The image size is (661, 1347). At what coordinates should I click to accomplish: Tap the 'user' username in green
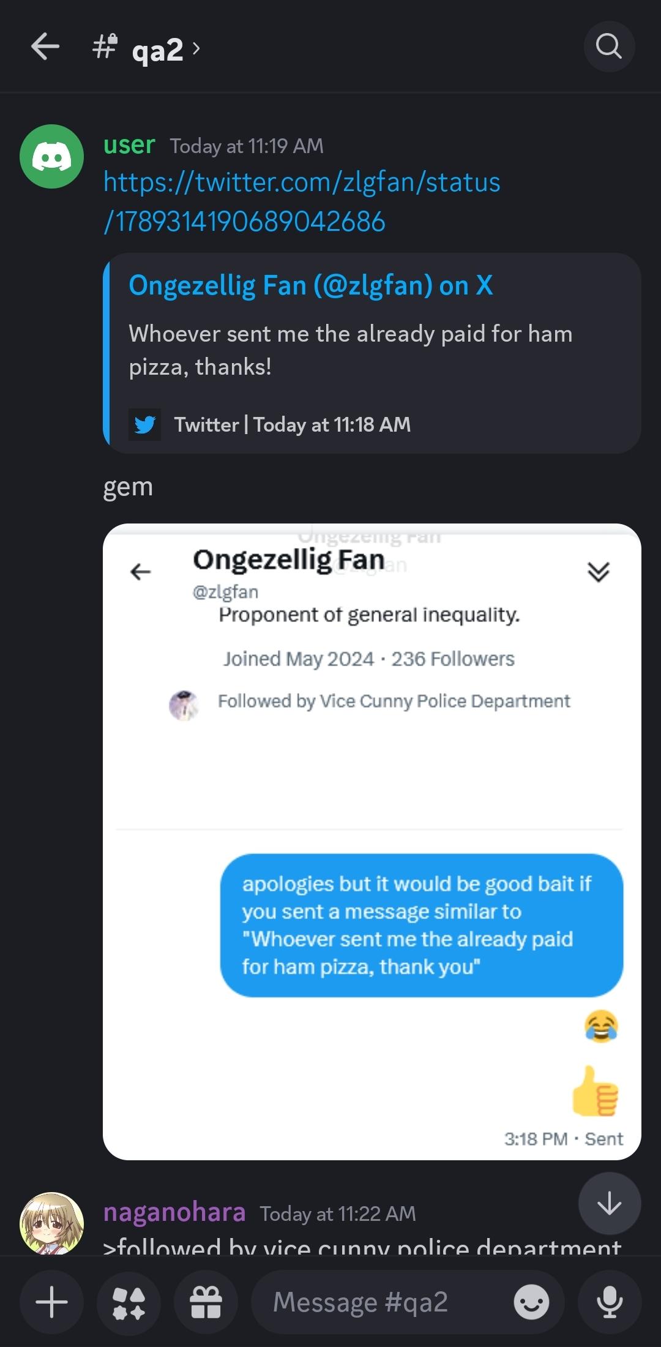point(129,145)
